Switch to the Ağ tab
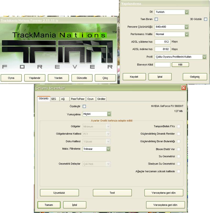 click(x=65, y=99)
